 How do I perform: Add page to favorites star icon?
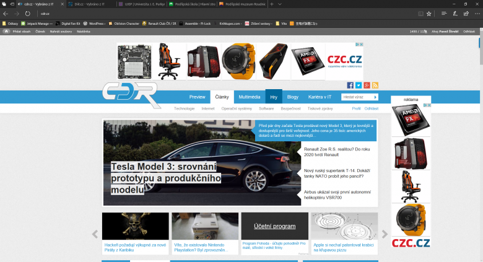(x=429, y=14)
